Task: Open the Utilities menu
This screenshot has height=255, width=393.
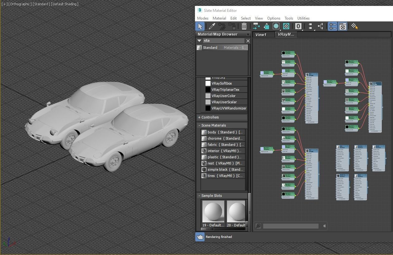Action: click(303, 18)
